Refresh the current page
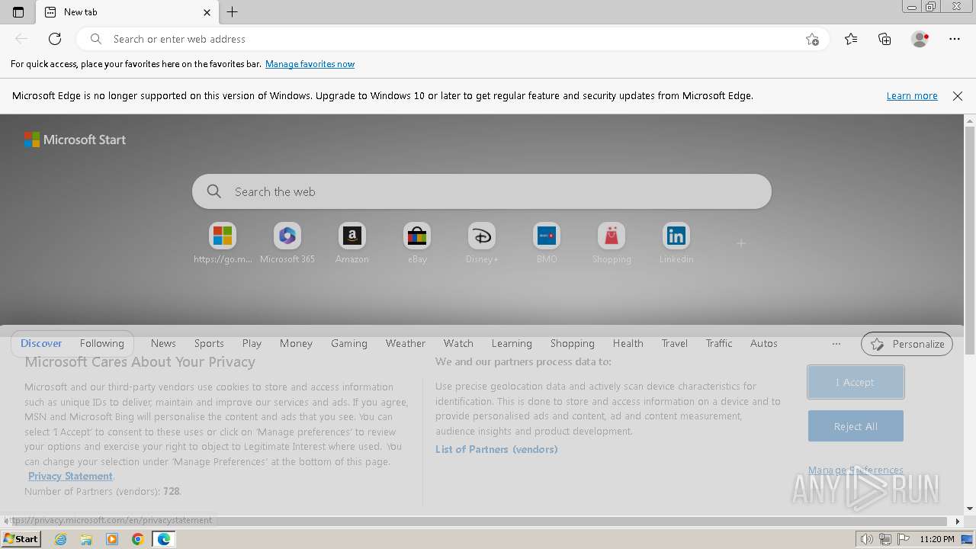The image size is (976, 549). tap(55, 39)
